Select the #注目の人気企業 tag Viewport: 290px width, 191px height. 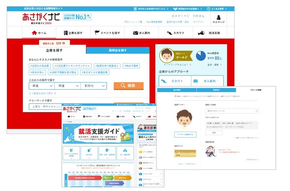coord(40,66)
